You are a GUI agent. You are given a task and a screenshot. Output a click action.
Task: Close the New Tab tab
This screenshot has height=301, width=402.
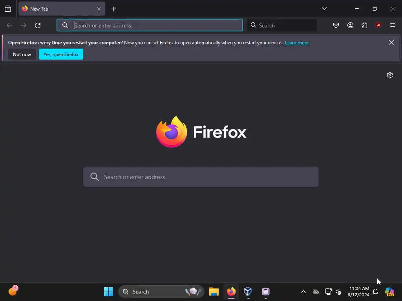click(x=99, y=9)
